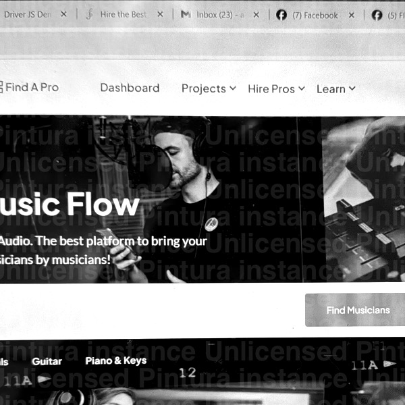Open the Dashboard nav link
The height and width of the screenshot is (405, 405).
pyautogui.click(x=130, y=88)
